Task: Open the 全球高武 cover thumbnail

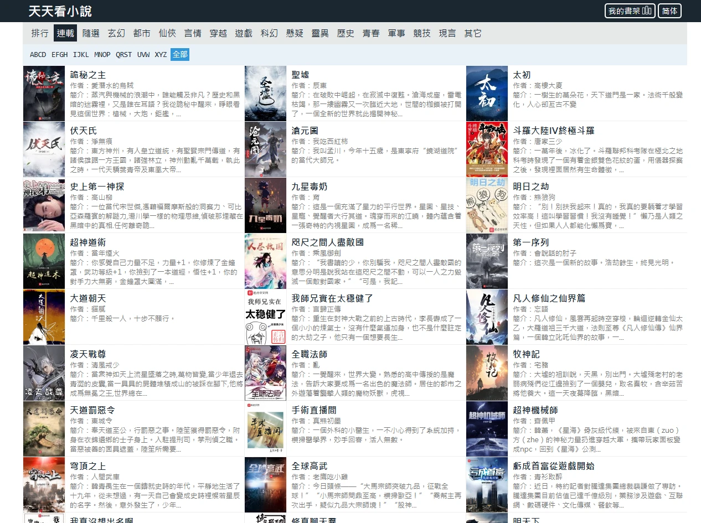Action: point(265,485)
